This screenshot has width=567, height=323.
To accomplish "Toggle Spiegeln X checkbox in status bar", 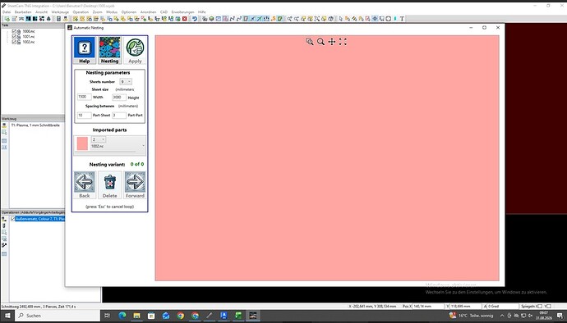I will coord(539,306).
